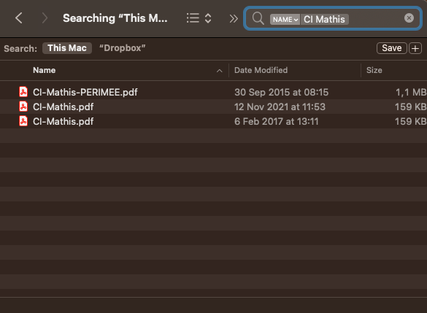Viewport: 427px width, 313px height.
Task: Click the date 30 Sep 2015 at 08:15
Action: 281,92
